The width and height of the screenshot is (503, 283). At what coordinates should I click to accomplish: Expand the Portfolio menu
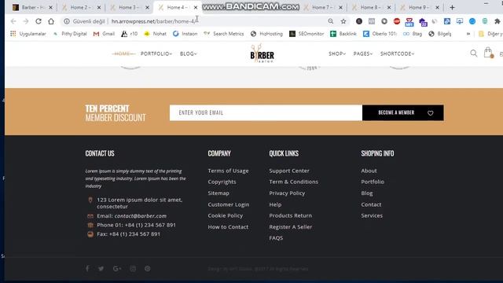coord(156,54)
